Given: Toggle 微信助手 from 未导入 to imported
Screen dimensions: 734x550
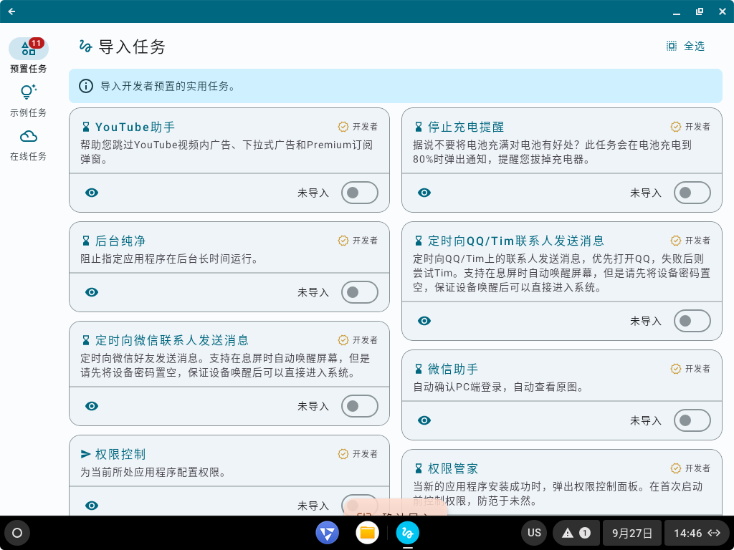Looking at the screenshot, I should point(692,420).
